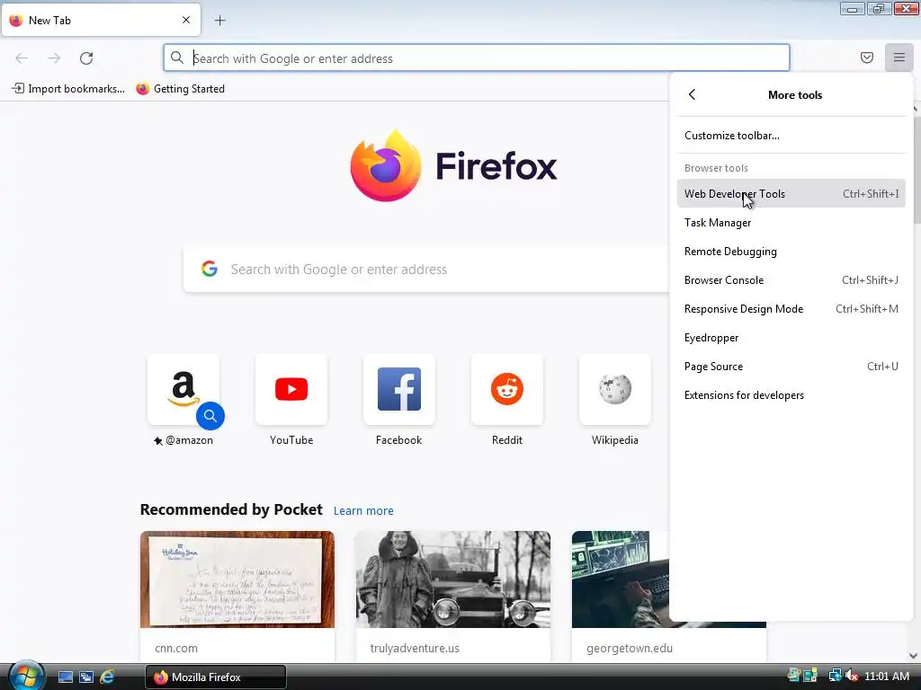Screen dimensions: 921x690
Task: Close the New Tab tab
Action: (186, 20)
